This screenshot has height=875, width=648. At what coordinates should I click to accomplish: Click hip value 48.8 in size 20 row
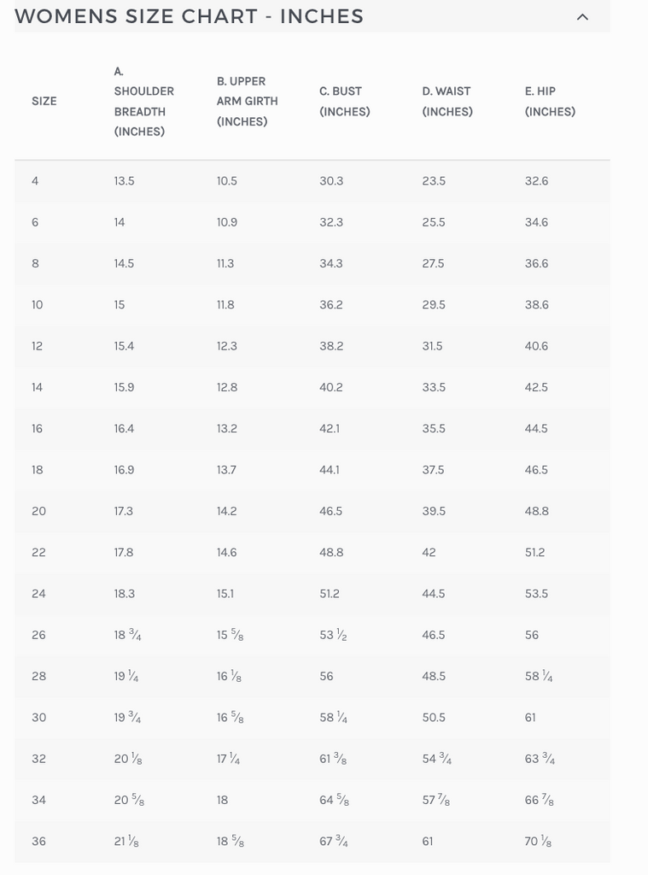pyautogui.click(x=536, y=511)
